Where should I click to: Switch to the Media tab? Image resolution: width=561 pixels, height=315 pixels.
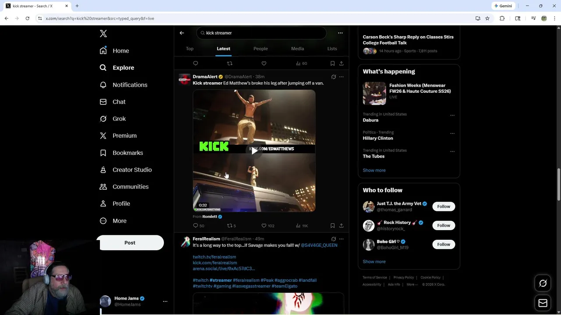pos(298,49)
